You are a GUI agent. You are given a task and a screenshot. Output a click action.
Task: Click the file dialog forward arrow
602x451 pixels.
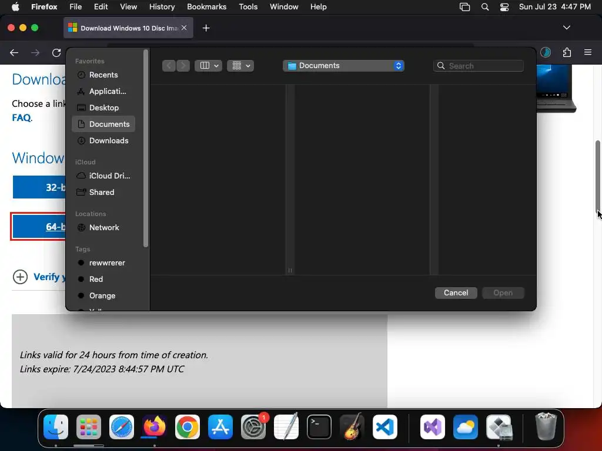[183, 66]
